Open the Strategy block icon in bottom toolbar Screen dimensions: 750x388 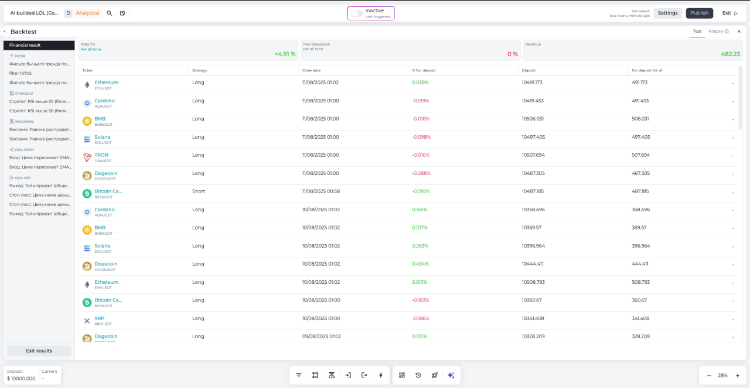[315, 375]
